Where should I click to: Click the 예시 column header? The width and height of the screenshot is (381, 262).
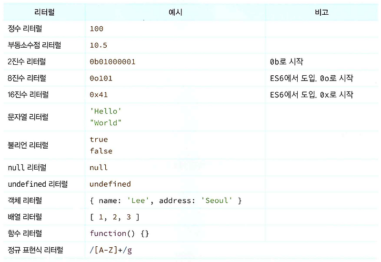pyautogui.click(x=175, y=12)
